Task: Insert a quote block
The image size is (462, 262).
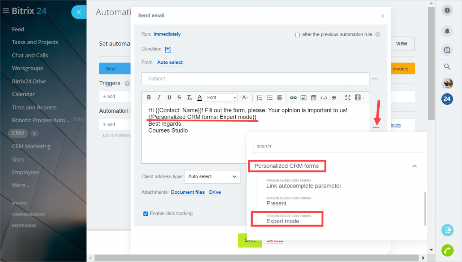Action: point(334,98)
